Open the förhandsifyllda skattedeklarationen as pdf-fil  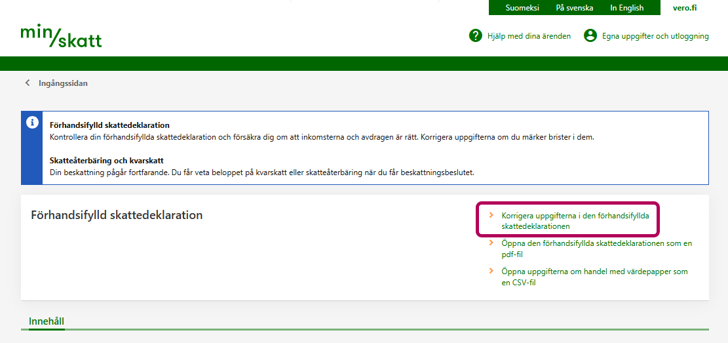[x=596, y=249]
